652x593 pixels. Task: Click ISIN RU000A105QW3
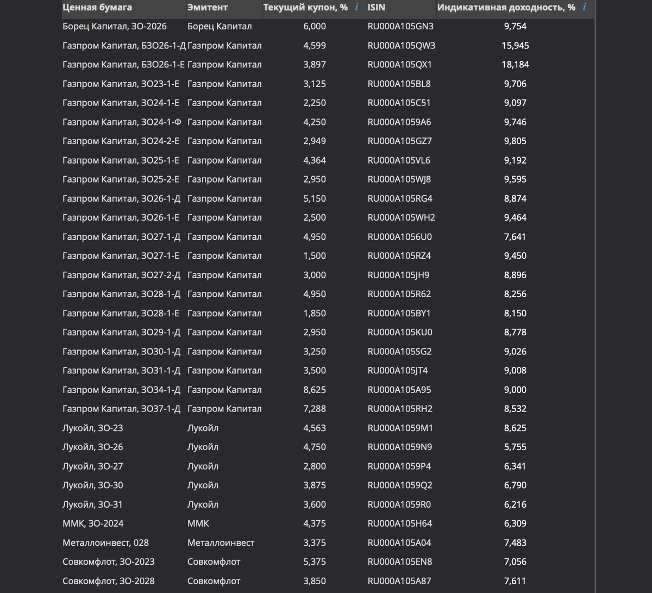[402, 46]
